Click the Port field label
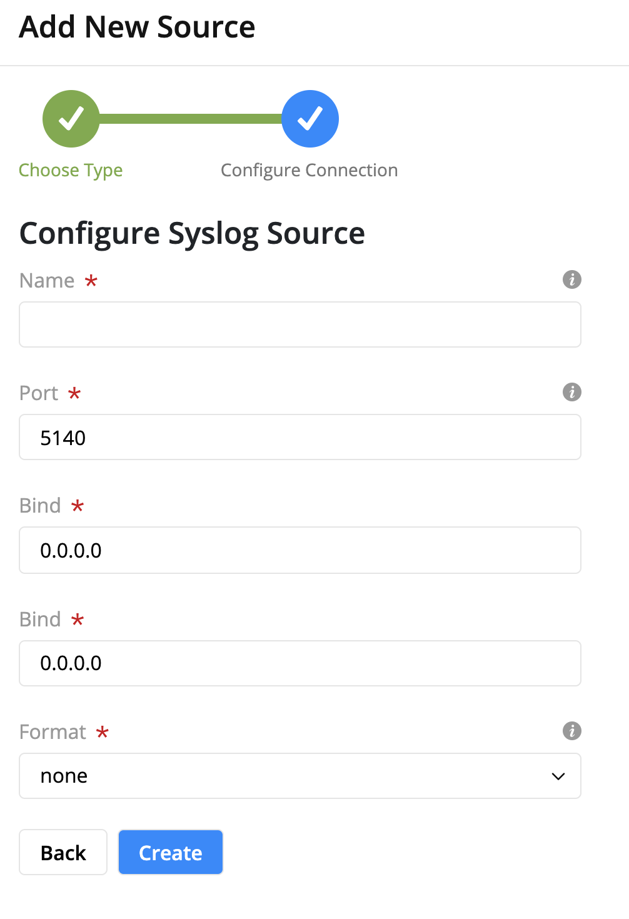This screenshot has height=919, width=629. point(39,393)
